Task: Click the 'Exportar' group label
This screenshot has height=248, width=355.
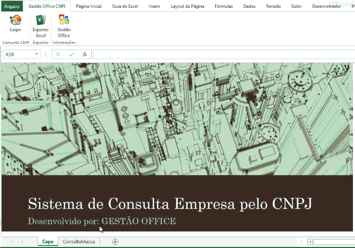Action: [x=41, y=42]
